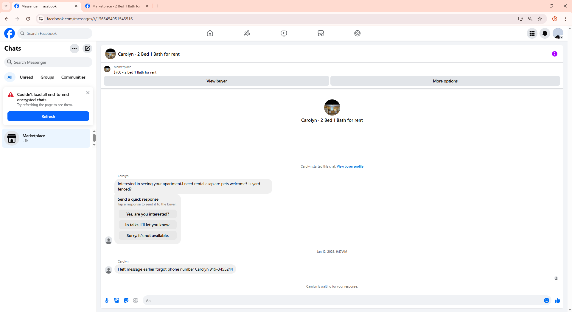
Task: Focus the Search Messenger field
Action: point(48,62)
